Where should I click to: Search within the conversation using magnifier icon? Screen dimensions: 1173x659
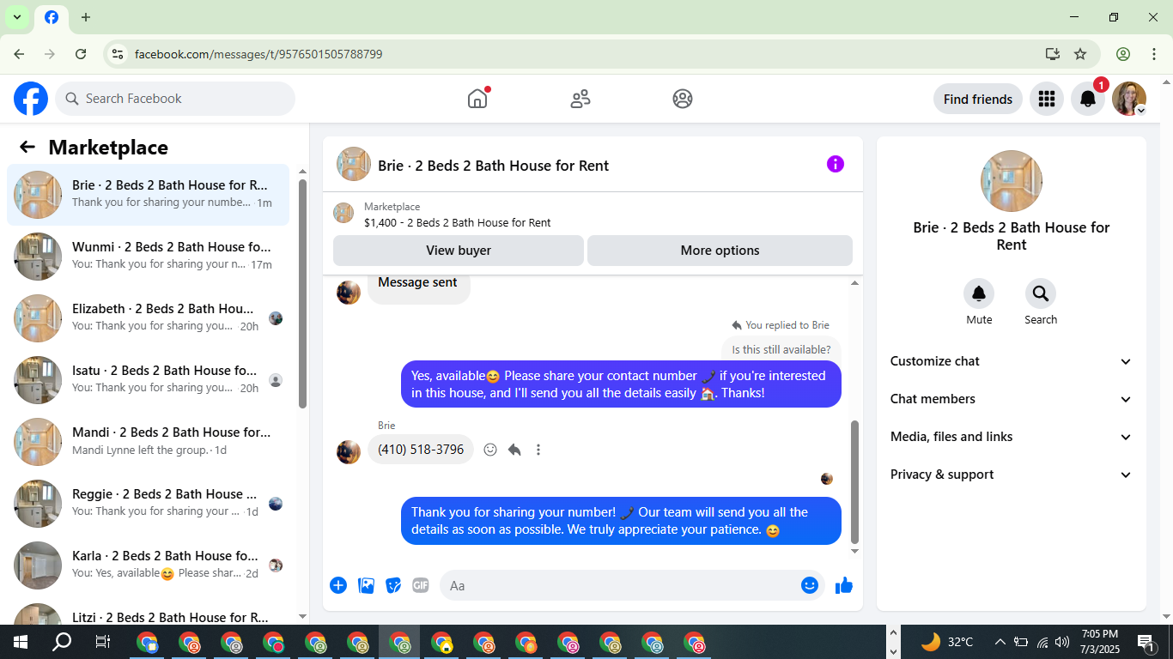coord(1041,294)
